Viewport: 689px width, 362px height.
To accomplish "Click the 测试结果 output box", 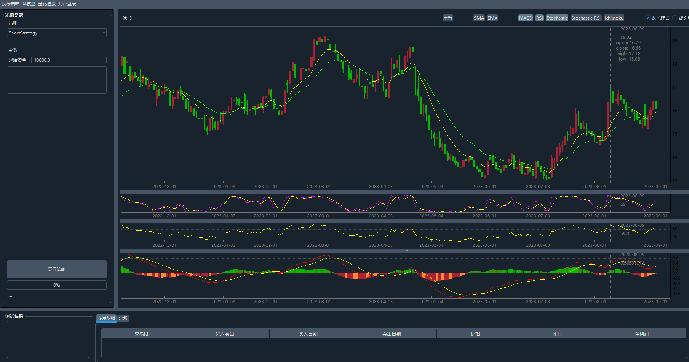I will coord(48,339).
